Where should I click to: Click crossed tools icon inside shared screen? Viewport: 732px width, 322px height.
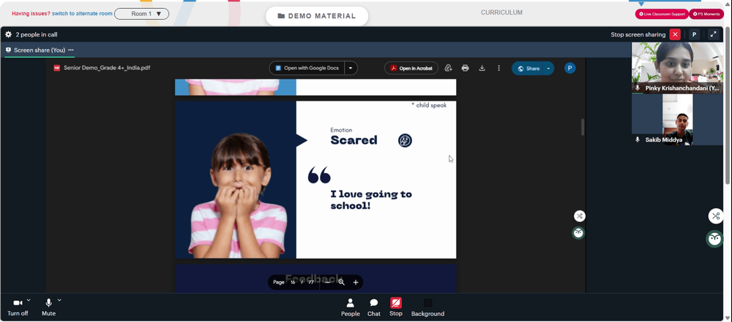[579, 215]
